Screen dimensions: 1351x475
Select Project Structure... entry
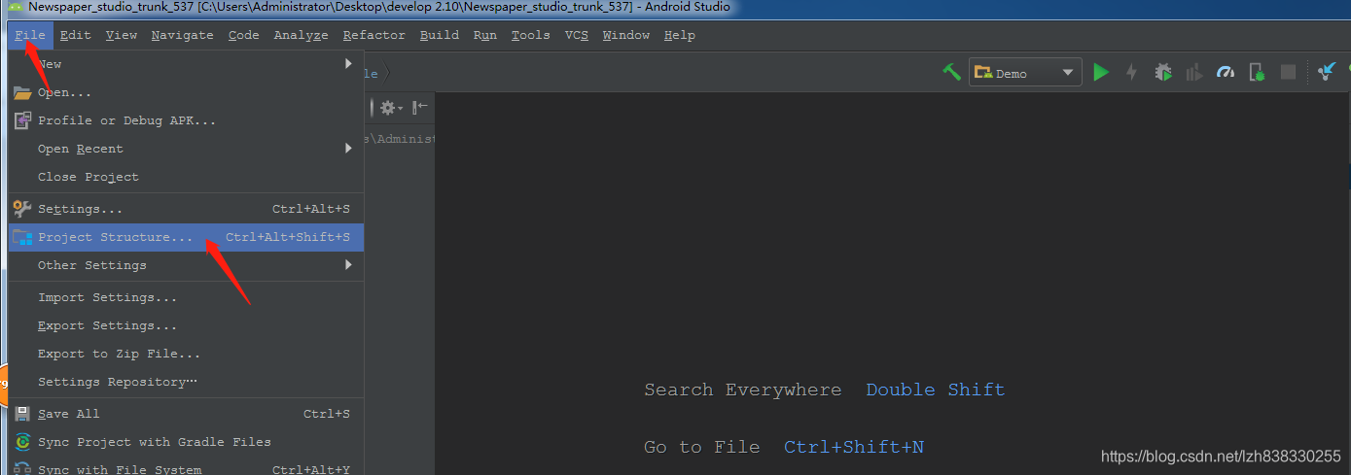[x=186, y=237]
